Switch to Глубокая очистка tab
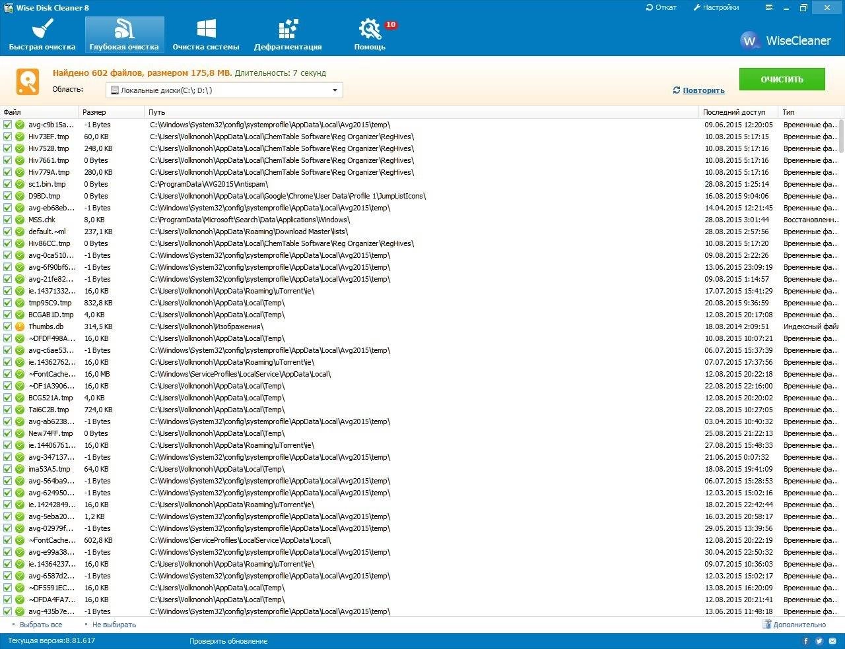Viewport: 845px width, 649px height. (124, 35)
